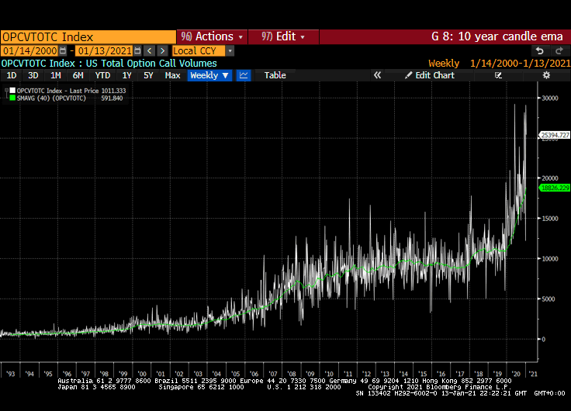Select the YTD time range tab
Image resolution: width=571 pixels, height=411 pixels.
point(102,75)
